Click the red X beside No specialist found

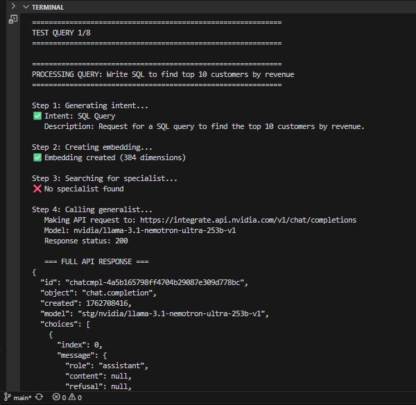(37, 189)
